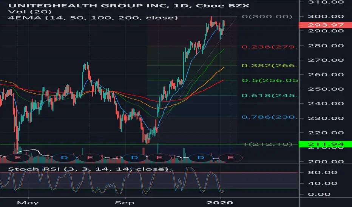Click 290.00 on the price axis

pyautogui.click(x=326, y=31)
